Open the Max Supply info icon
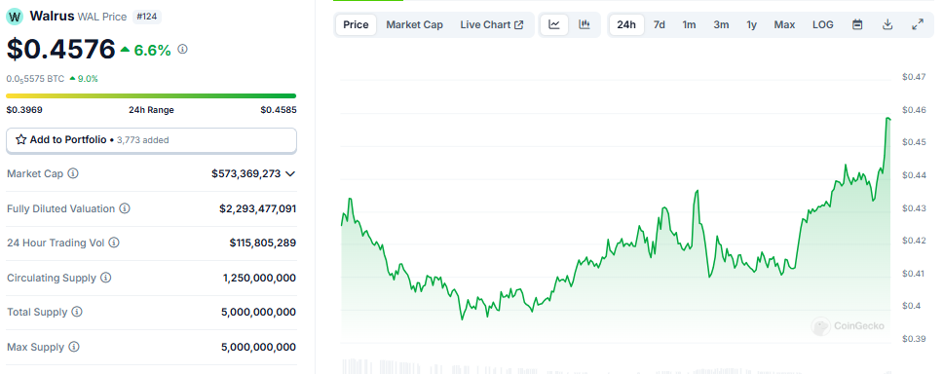 pyautogui.click(x=74, y=347)
